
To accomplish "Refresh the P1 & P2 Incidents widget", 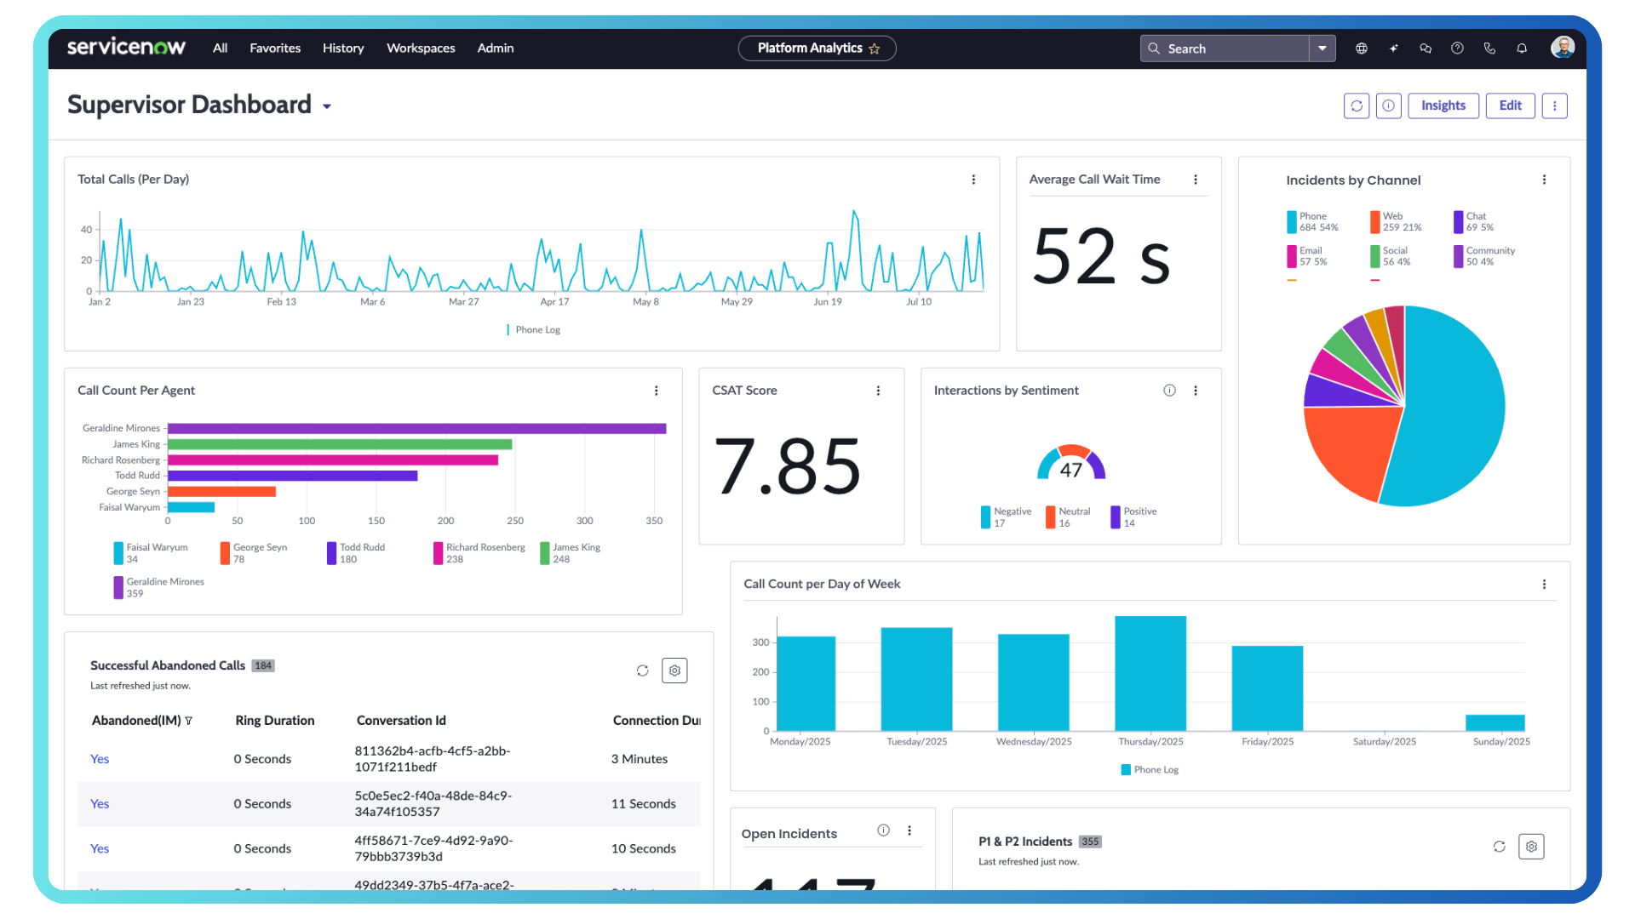I will click(1500, 847).
